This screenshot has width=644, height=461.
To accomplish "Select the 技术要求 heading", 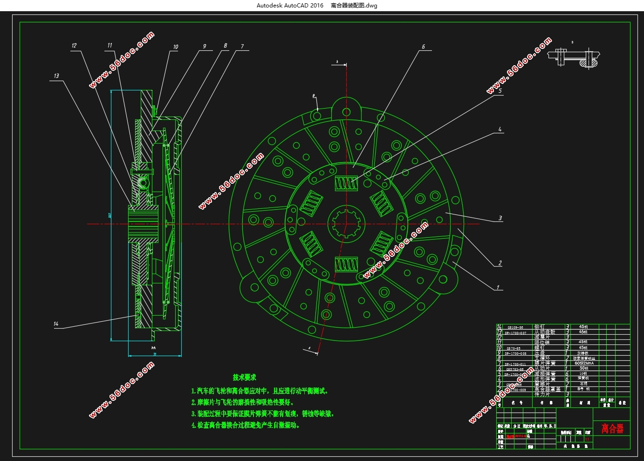I will coord(245,377).
